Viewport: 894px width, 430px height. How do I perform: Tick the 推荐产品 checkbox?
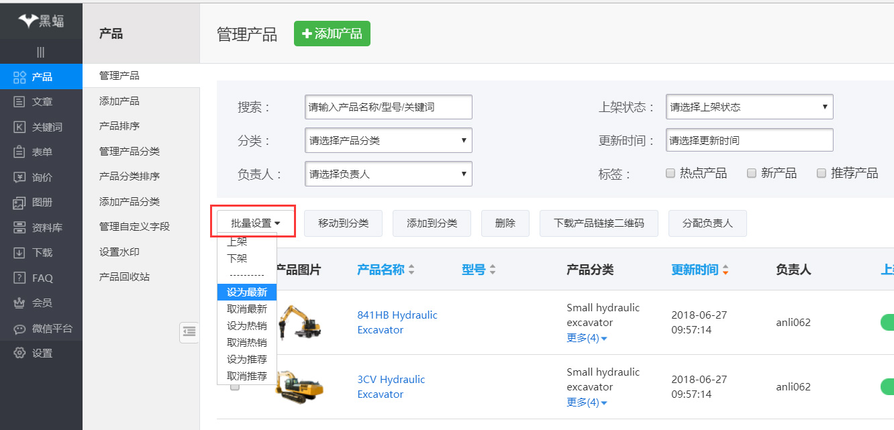821,173
